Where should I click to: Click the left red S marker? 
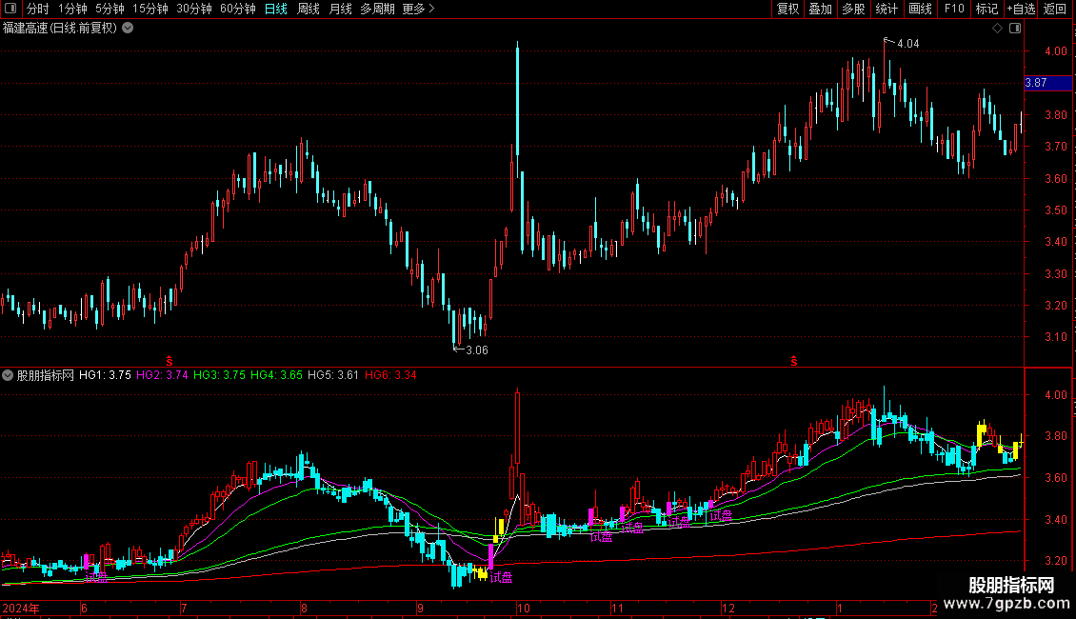point(169,361)
